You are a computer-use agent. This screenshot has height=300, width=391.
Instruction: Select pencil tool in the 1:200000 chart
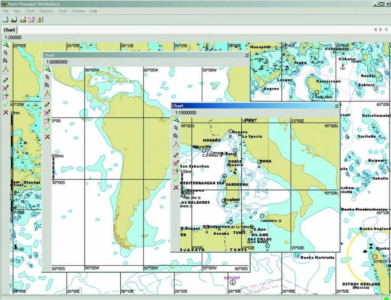[x=5, y=80]
